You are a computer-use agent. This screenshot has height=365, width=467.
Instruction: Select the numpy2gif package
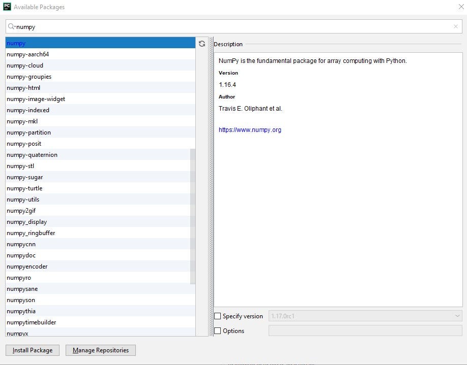pyautogui.click(x=22, y=211)
